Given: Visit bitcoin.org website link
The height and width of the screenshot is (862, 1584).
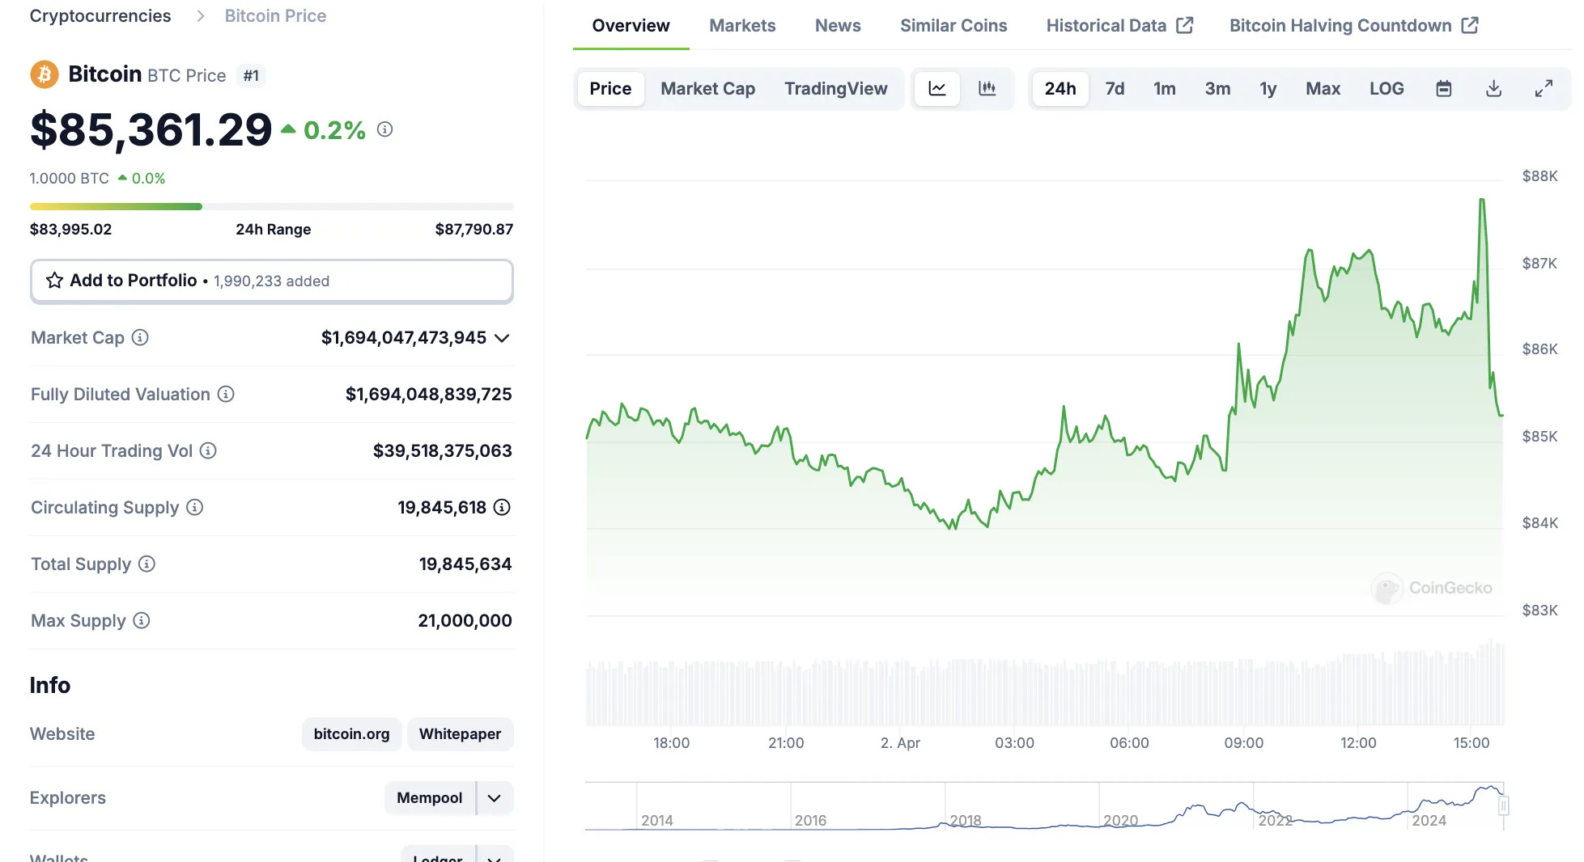Looking at the screenshot, I should [351, 734].
